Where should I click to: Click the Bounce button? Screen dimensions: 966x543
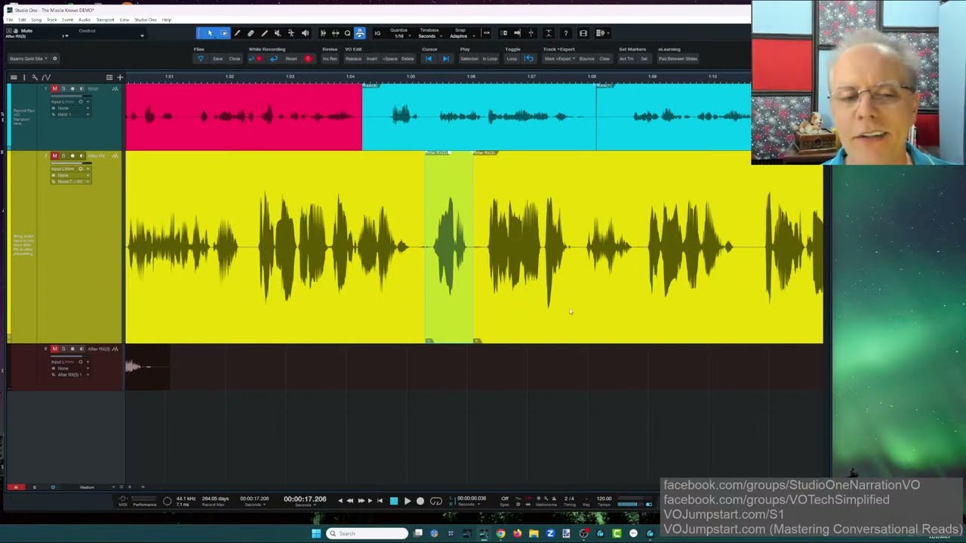point(586,59)
